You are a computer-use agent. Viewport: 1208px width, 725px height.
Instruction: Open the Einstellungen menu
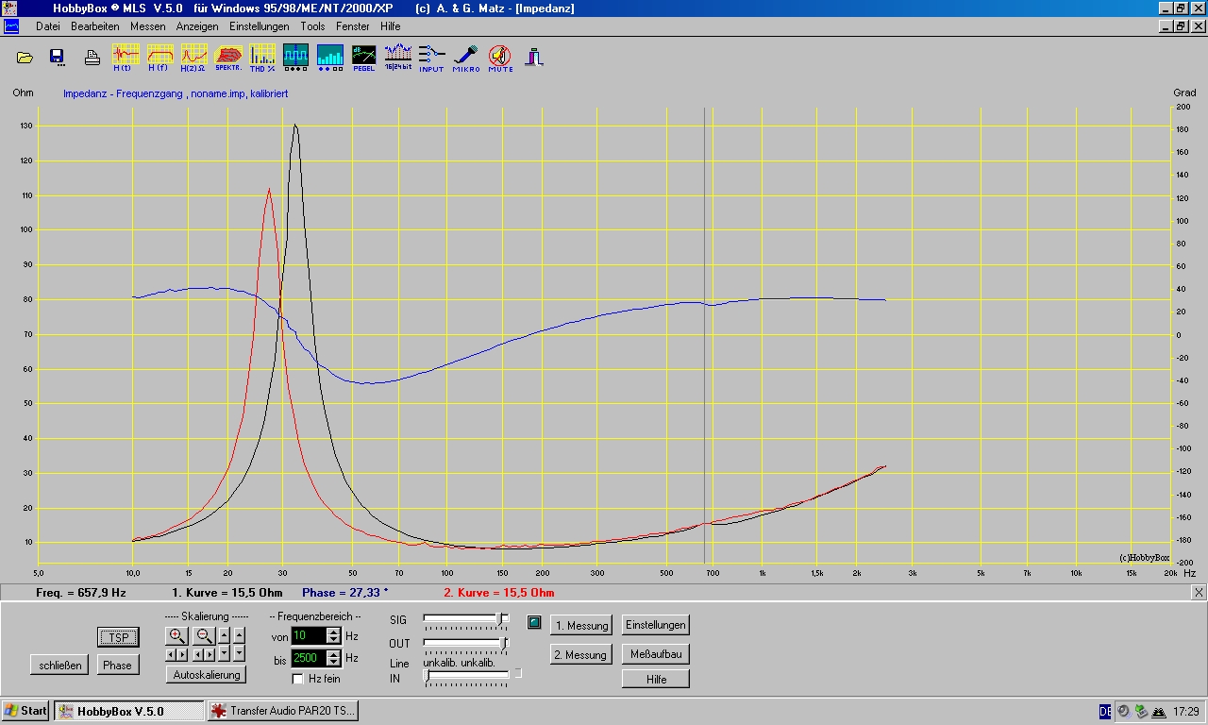coord(259,26)
